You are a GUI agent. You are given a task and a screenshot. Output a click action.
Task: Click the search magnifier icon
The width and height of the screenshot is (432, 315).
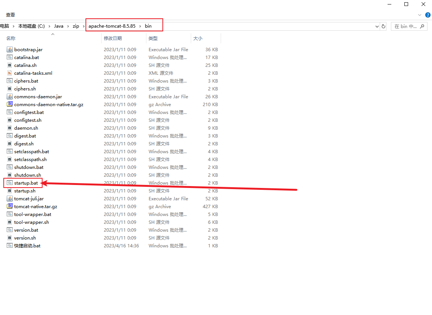coord(422,27)
